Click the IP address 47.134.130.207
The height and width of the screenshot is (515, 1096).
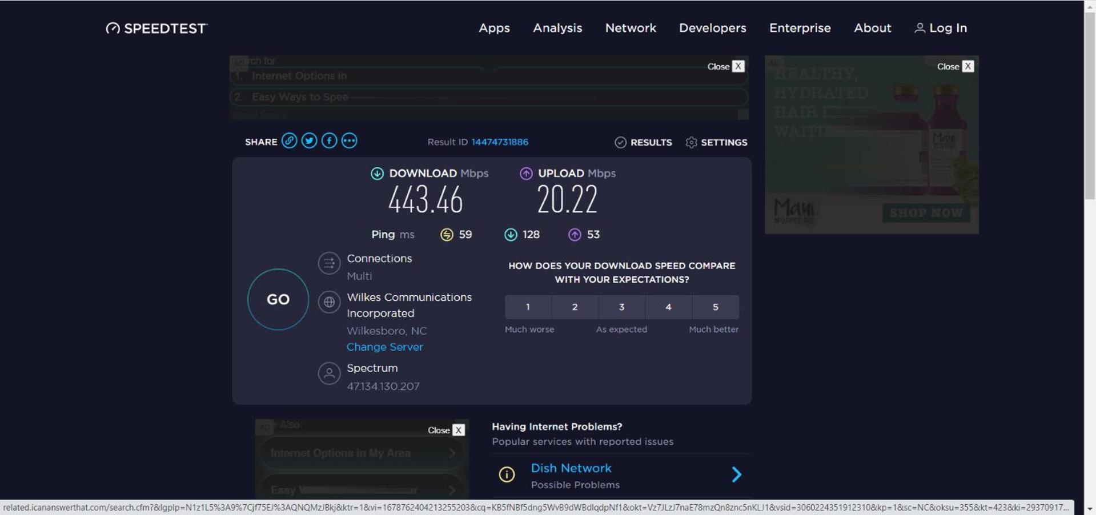pyautogui.click(x=383, y=387)
